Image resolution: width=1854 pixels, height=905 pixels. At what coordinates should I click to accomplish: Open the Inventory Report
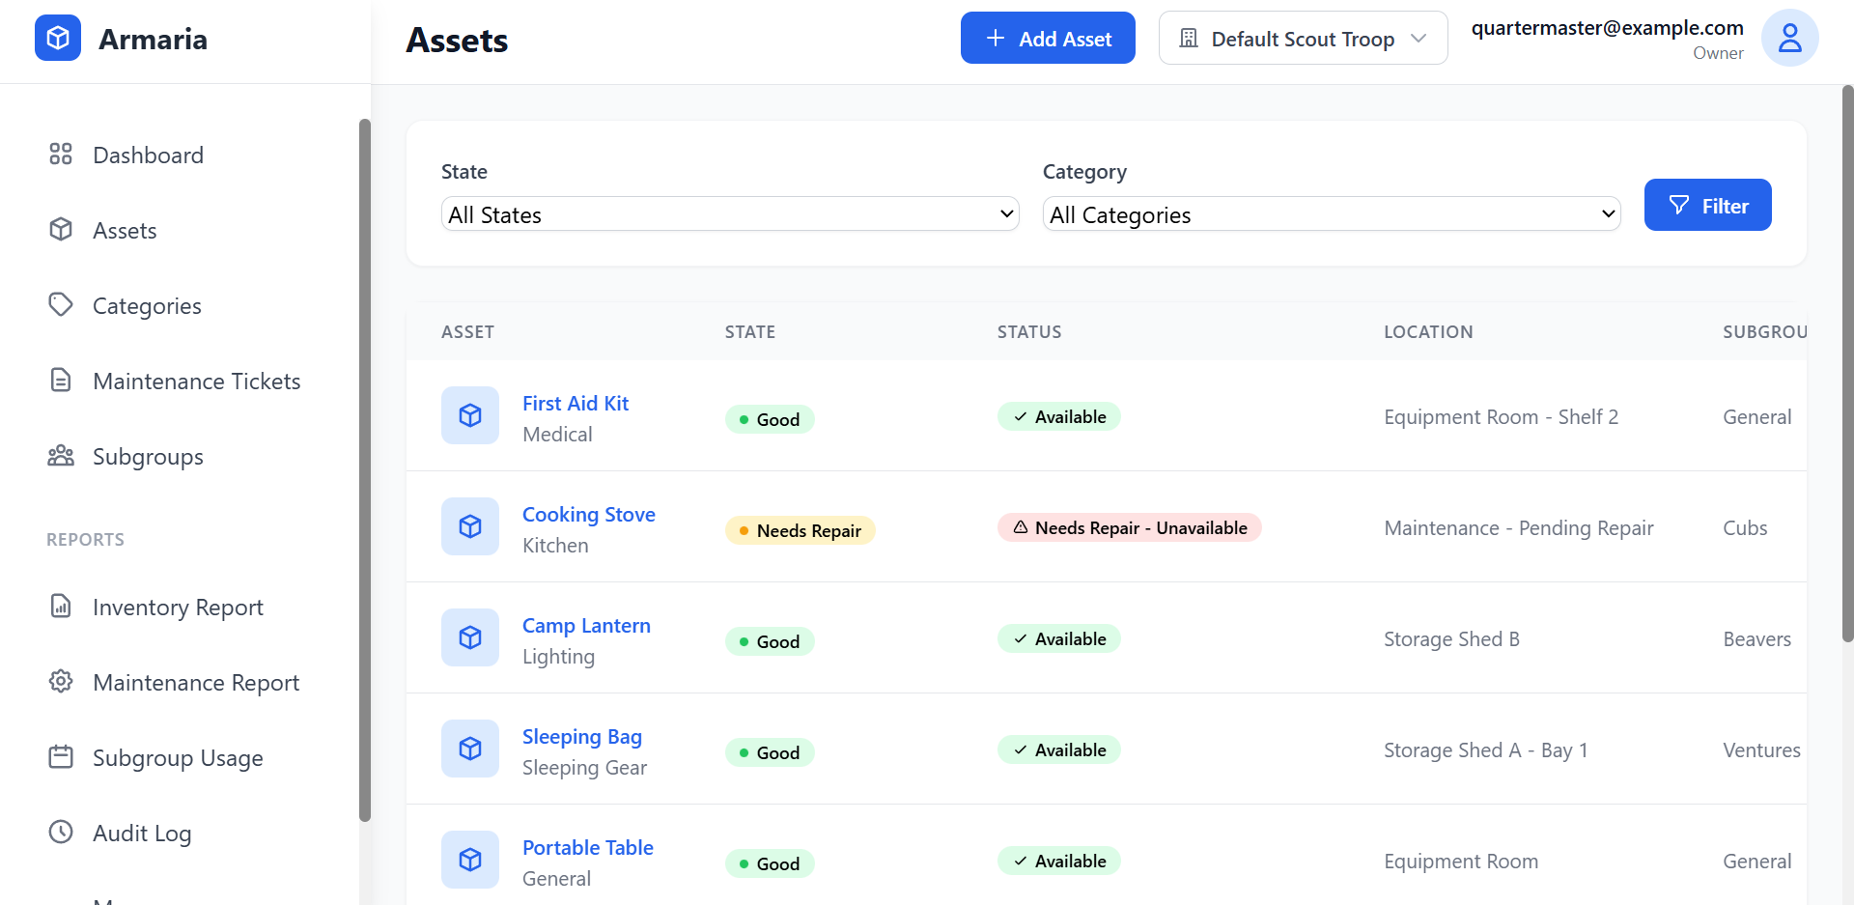click(178, 607)
